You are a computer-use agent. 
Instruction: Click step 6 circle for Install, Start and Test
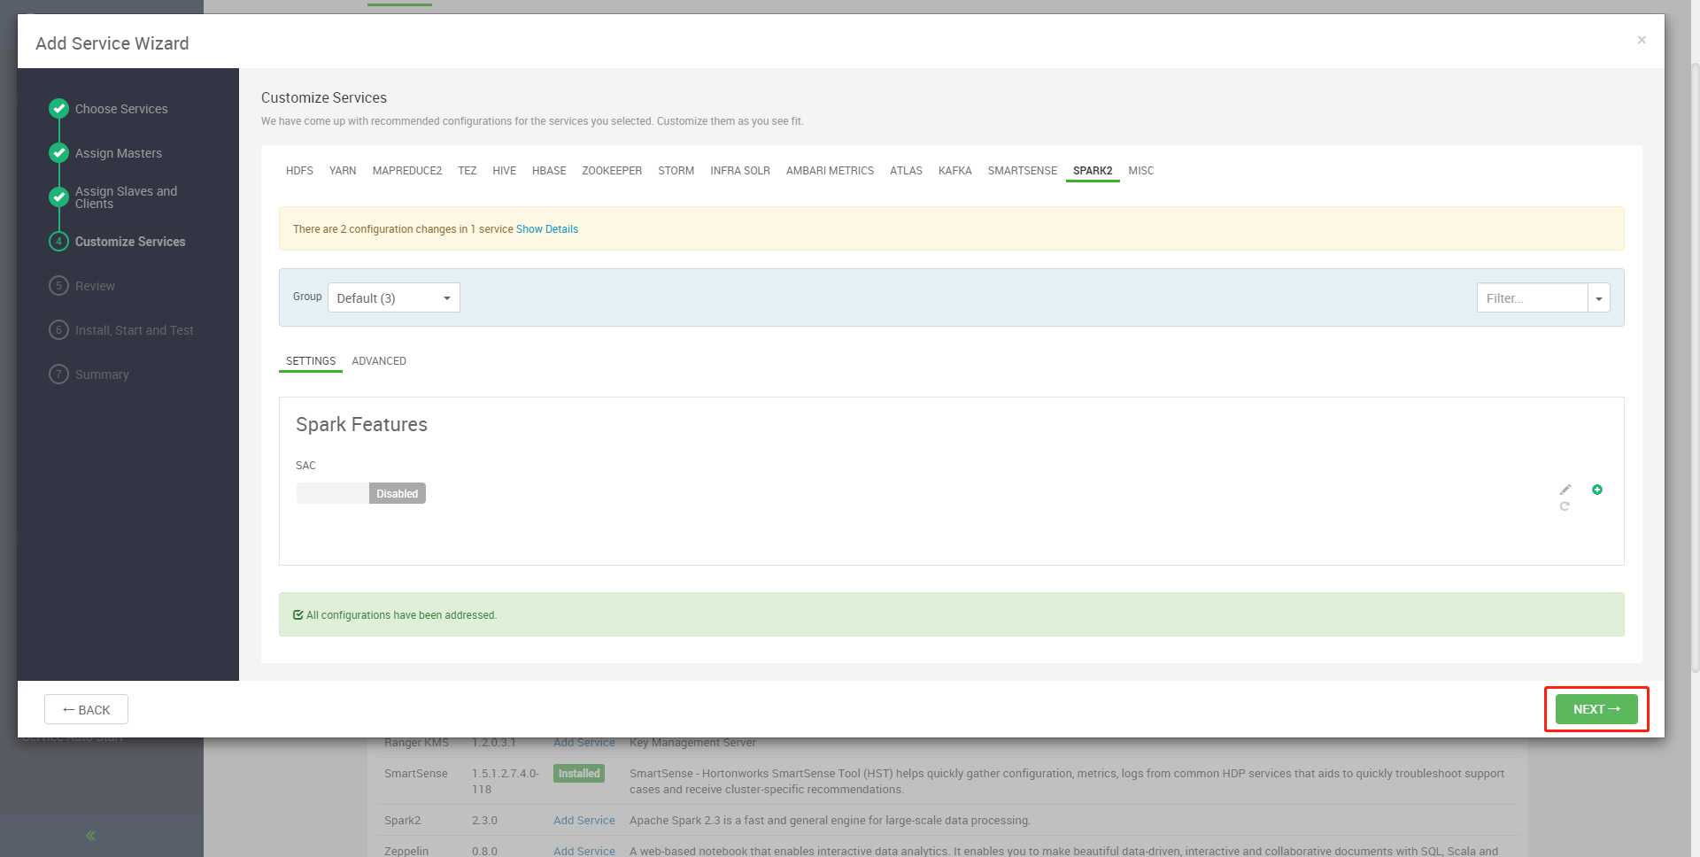58,329
